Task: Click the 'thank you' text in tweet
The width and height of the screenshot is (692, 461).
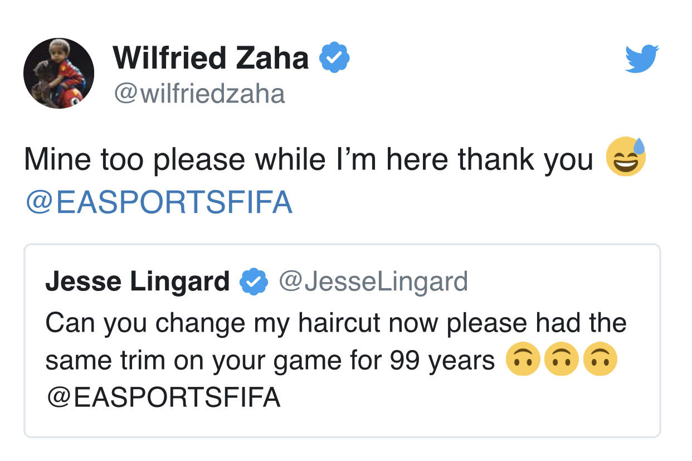Action: point(525,159)
